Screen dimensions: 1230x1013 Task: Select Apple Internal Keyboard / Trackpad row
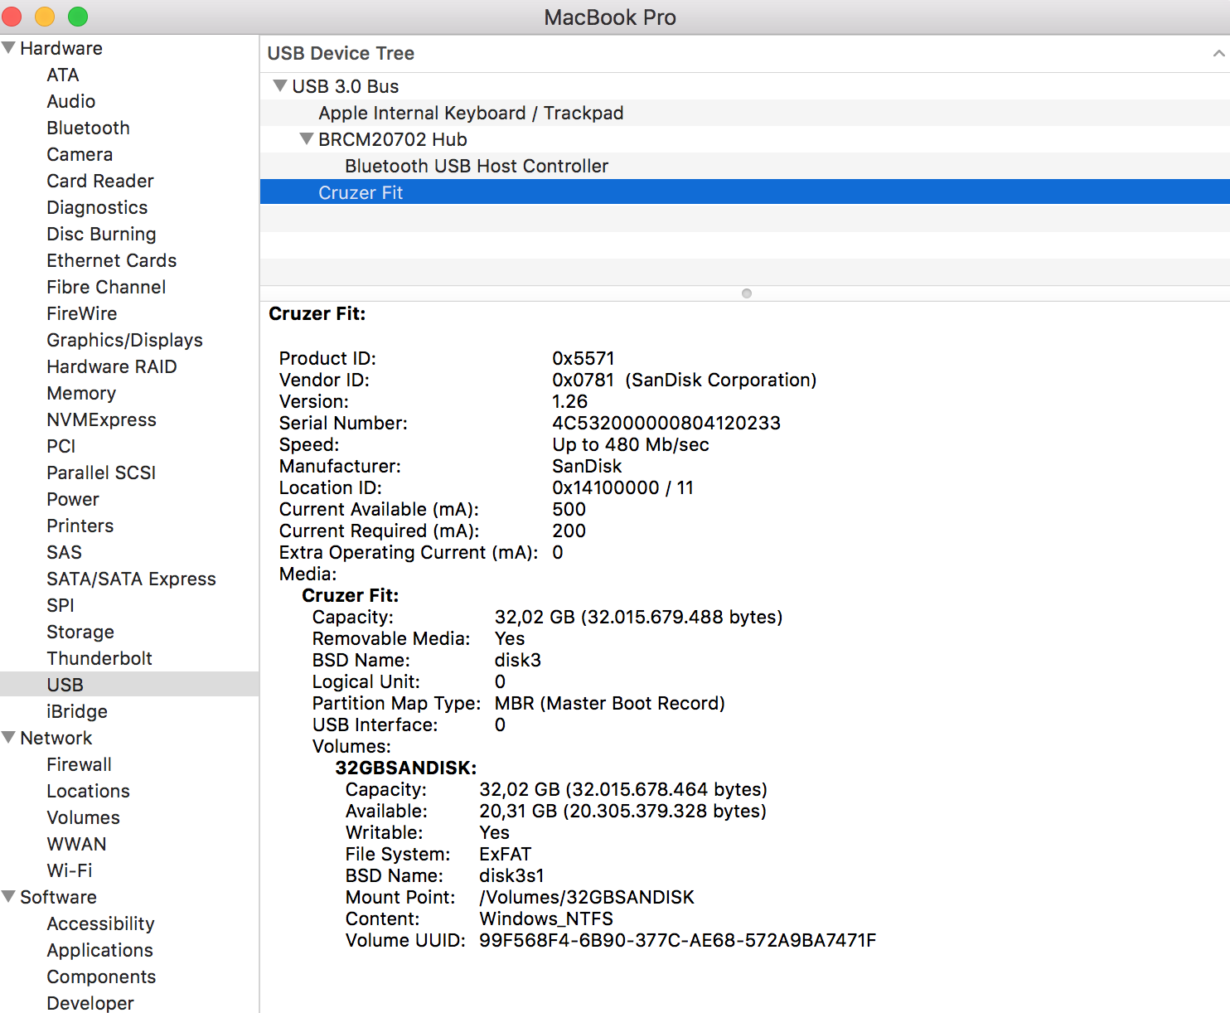point(744,113)
